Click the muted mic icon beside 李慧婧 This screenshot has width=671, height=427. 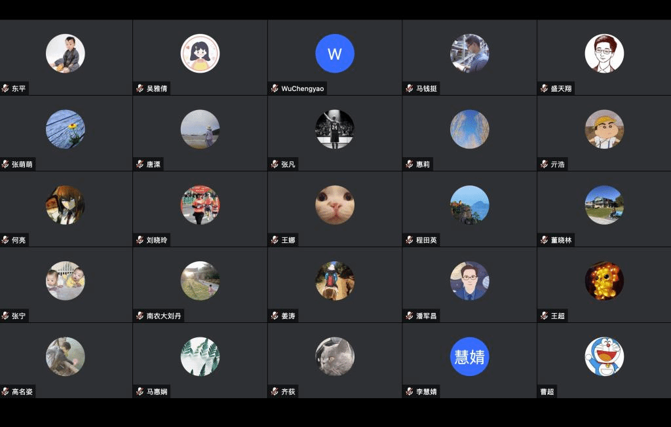coord(410,392)
